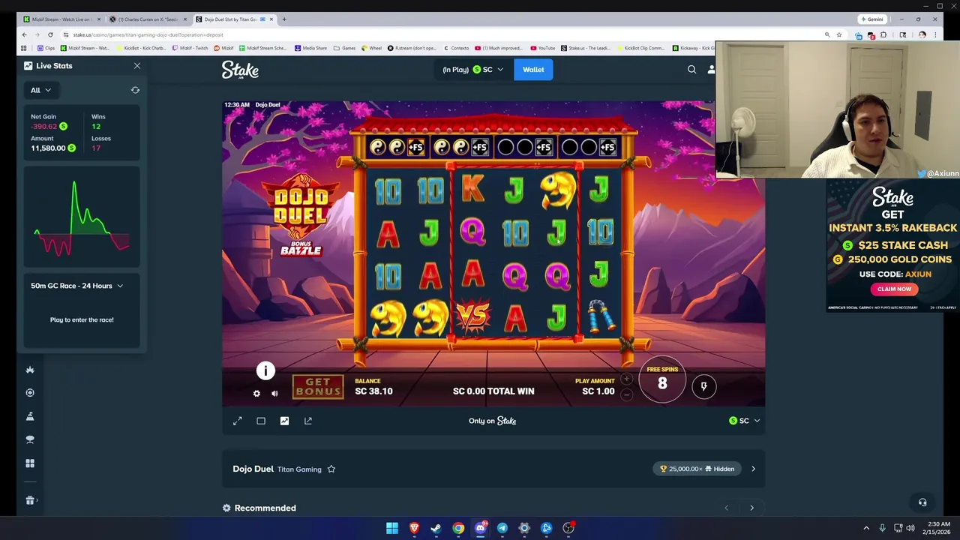Favorite Dojo Duel with the star

coord(331,469)
